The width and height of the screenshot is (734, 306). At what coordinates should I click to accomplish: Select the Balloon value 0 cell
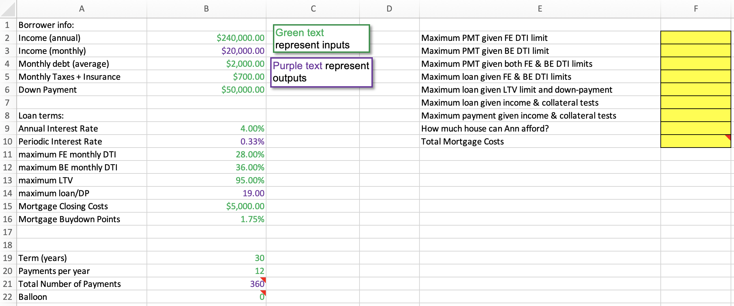pos(207,297)
